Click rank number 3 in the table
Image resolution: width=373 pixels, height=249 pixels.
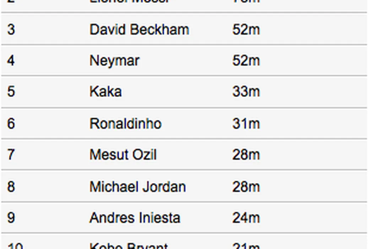coord(11,30)
